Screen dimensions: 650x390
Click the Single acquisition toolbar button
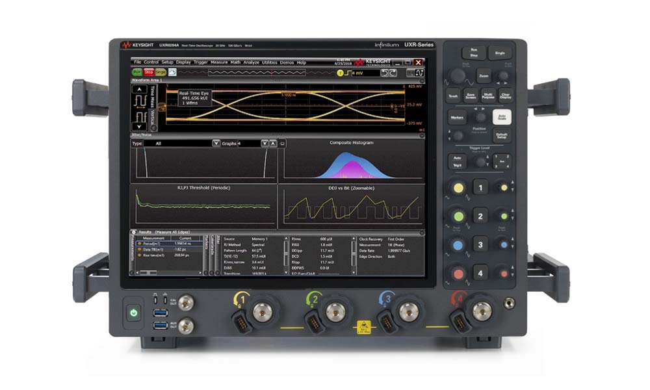(x=160, y=72)
